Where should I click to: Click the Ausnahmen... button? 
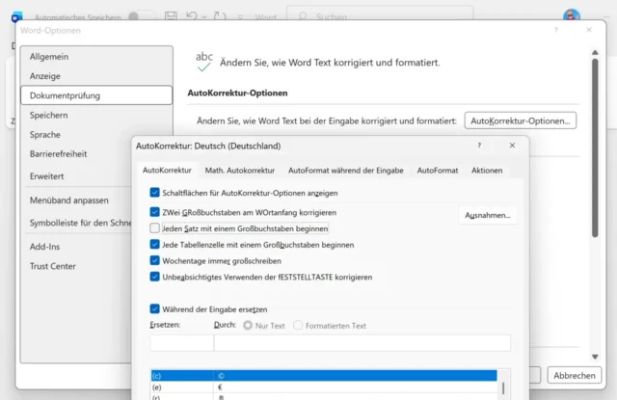488,215
